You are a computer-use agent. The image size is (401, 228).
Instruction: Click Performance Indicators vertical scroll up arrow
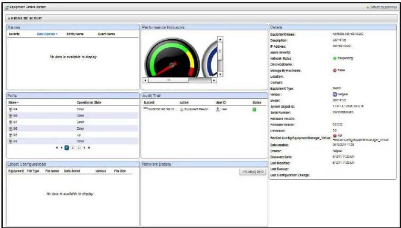[220, 39]
